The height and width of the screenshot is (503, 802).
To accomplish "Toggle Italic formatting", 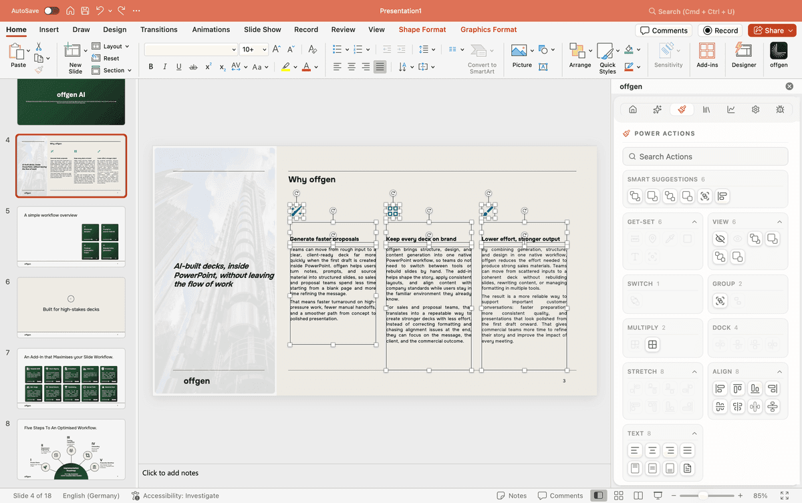I will (164, 67).
